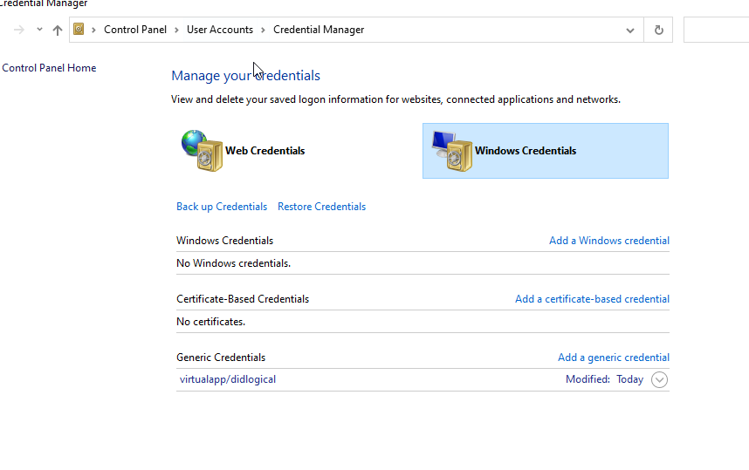This screenshot has width=749, height=470.
Task: Navigate to User Accounts breadcrumb
Action: (219, 30)
